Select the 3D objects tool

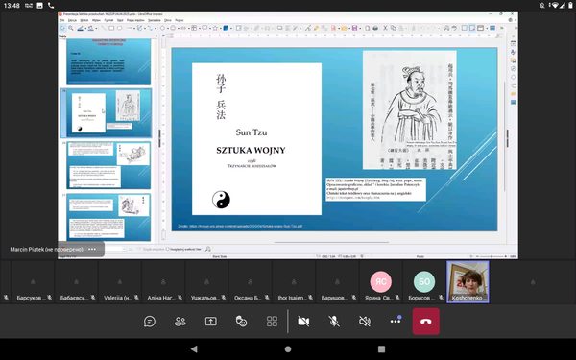tap(226, 28)
